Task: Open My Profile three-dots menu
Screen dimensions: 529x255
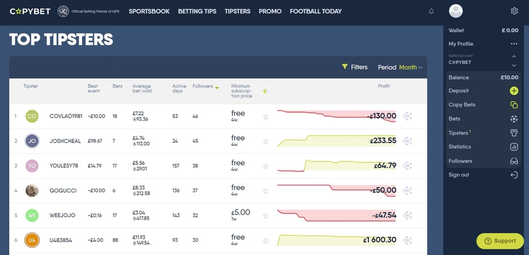Action: (514, 43)
